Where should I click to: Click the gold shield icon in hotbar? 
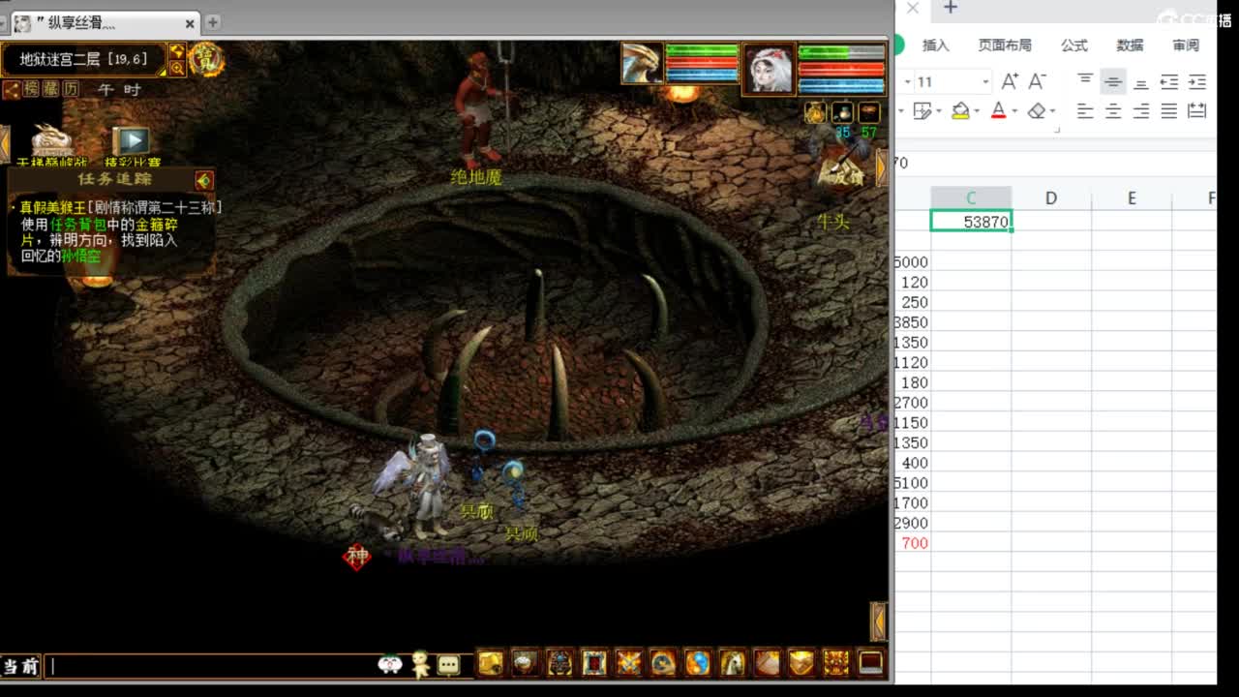[801, 662]
